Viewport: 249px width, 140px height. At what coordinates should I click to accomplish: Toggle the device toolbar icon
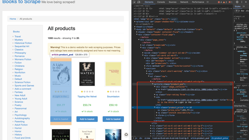point(139,2)
